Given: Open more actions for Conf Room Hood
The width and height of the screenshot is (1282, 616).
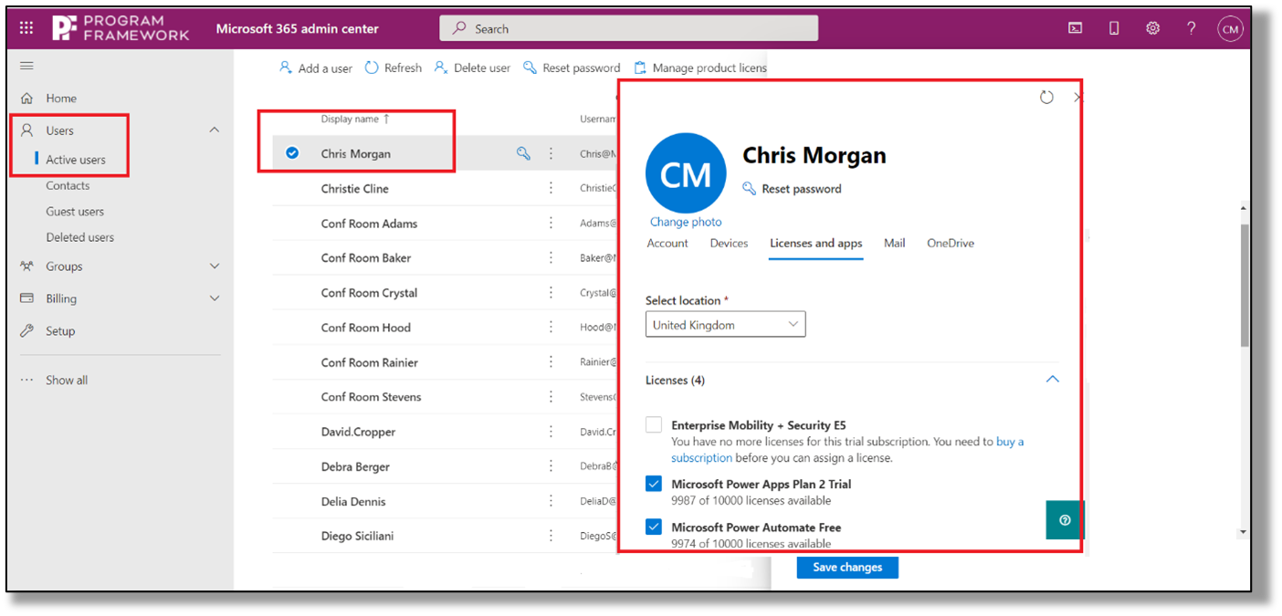Looking at the screenshot, I should click(x=551, y=327).
